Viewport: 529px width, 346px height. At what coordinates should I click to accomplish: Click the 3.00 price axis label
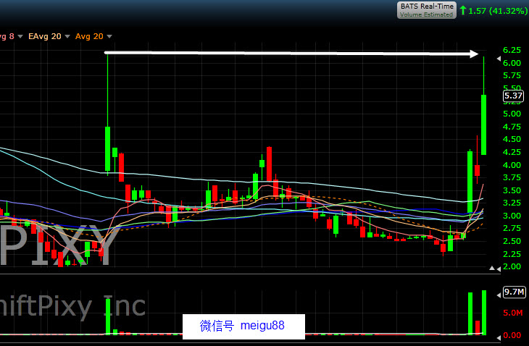point(512,216)
